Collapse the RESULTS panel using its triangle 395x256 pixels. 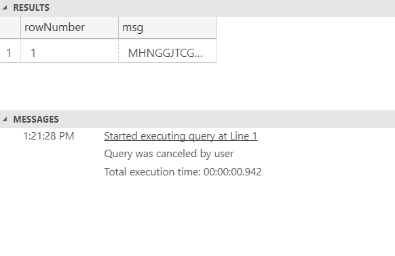pos(5,8)
